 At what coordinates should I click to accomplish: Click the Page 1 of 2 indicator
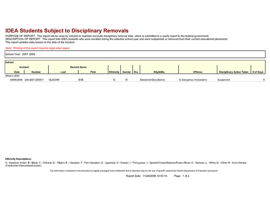(x=182, y=176)
